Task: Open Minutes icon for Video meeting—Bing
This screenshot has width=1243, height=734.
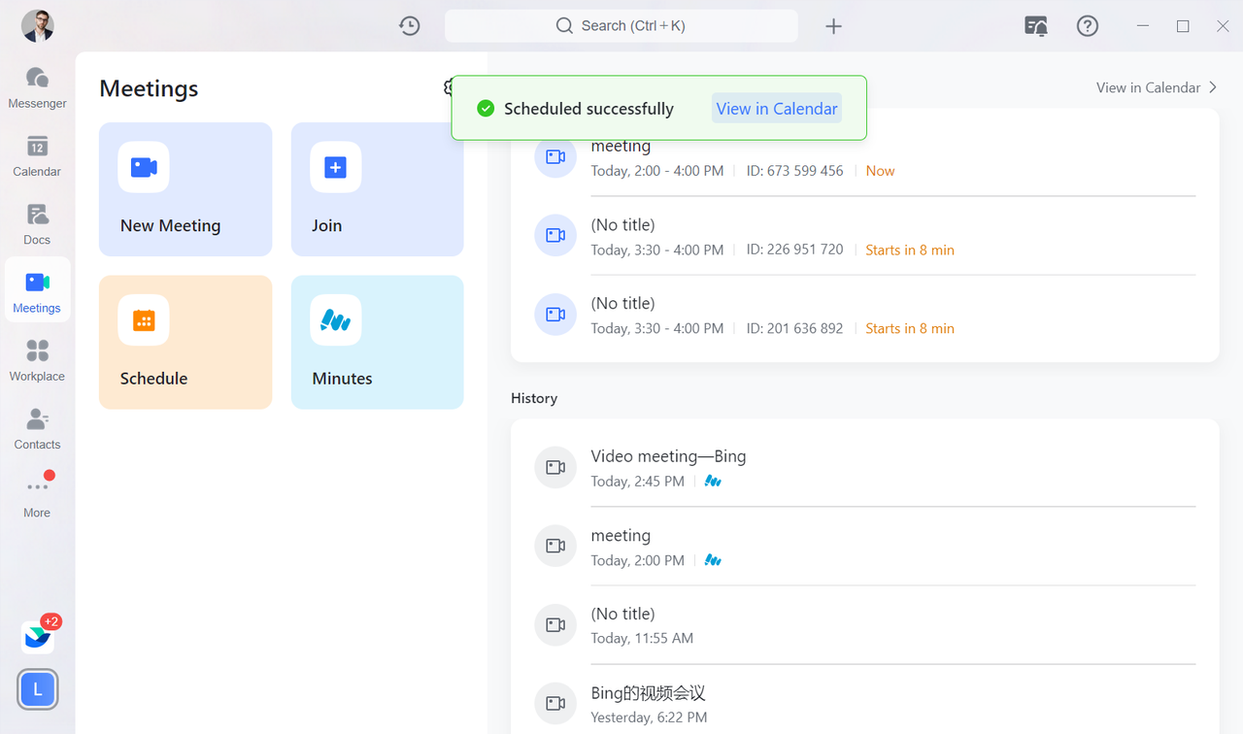Action: 713,482
